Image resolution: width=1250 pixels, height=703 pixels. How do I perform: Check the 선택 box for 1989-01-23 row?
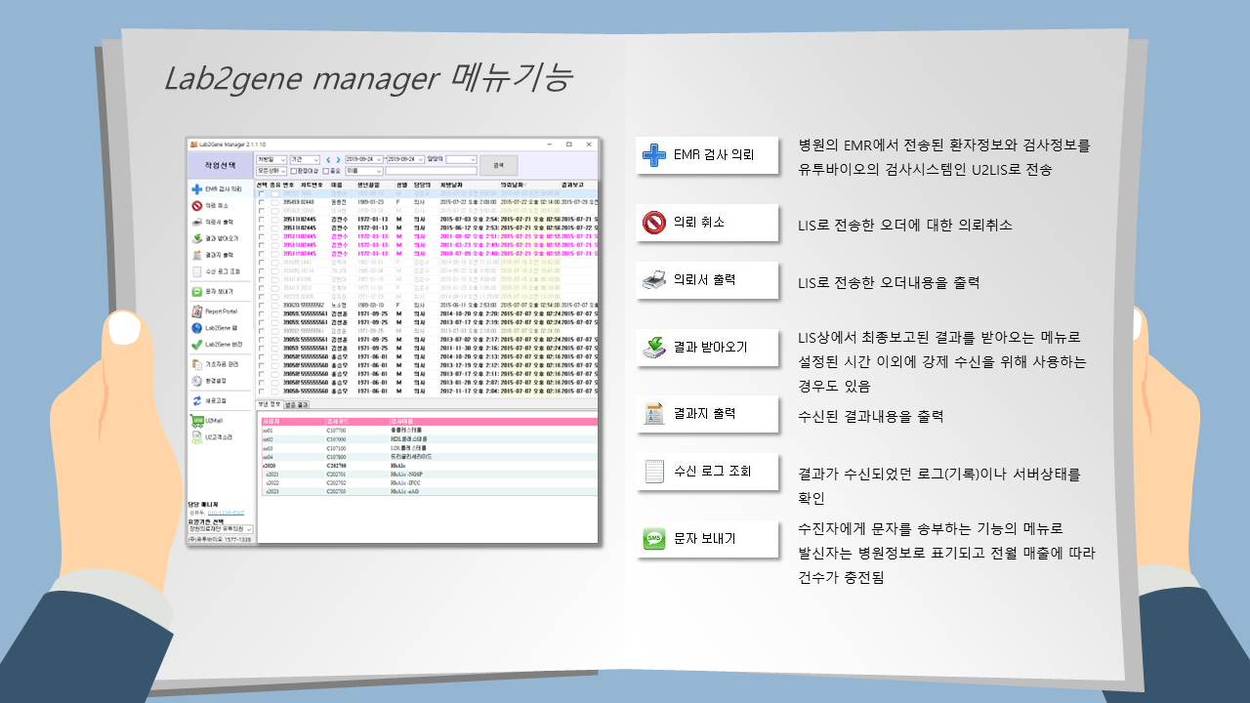click(262, 202)
